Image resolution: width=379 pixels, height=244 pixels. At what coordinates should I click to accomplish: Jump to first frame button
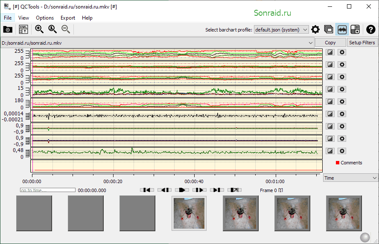[147, 190]
